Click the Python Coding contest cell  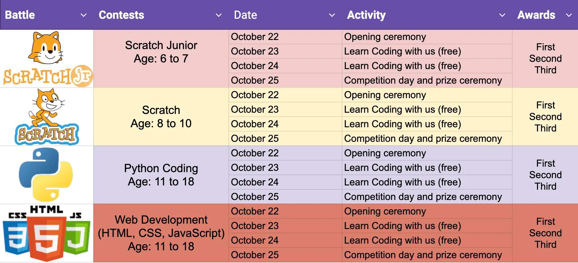click(161, 175)
